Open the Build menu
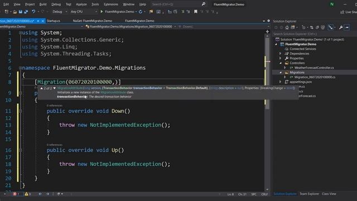357x201 pixels. (x=43, y=4)
